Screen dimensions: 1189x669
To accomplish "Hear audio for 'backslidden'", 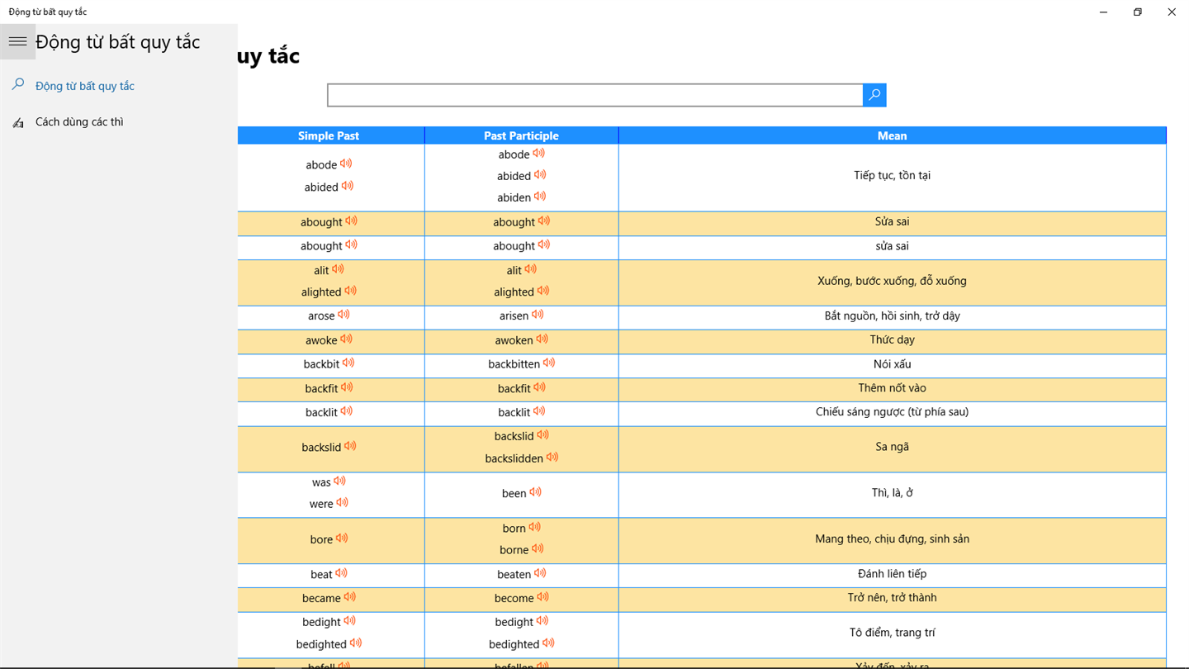I will (552, 457).
